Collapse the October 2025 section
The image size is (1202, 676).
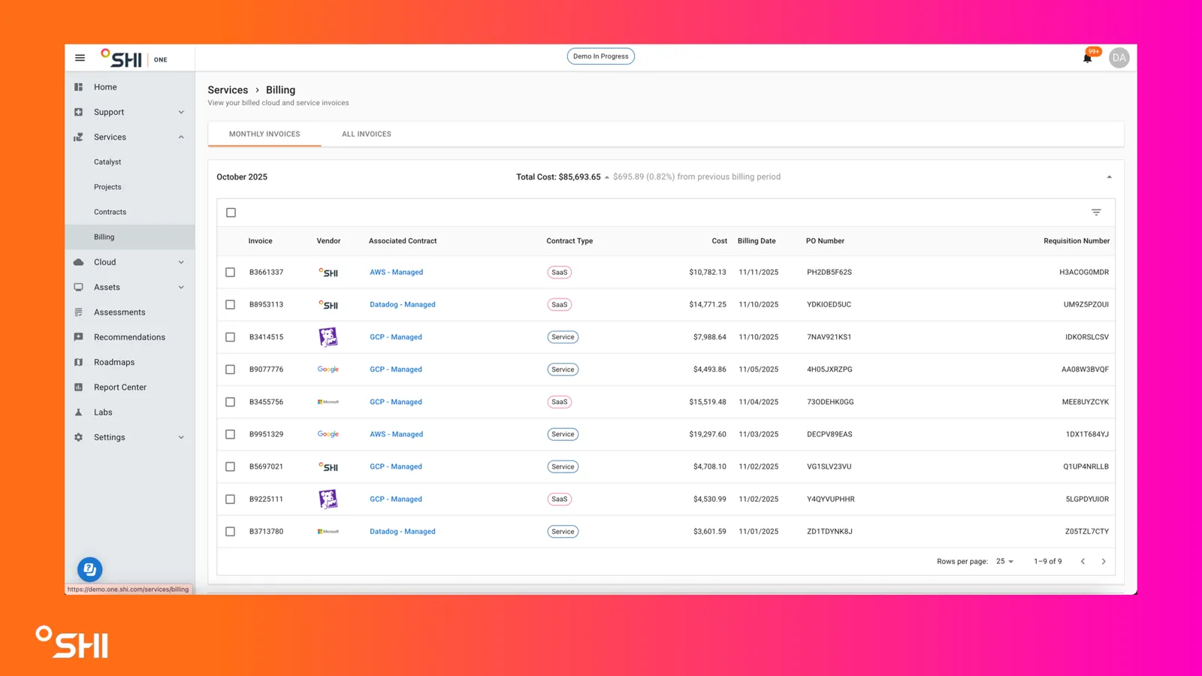click(1109, 177)
